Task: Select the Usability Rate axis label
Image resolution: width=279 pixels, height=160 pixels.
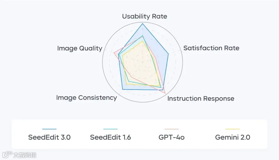Action: pyautogui.click(x=144, y=16)
